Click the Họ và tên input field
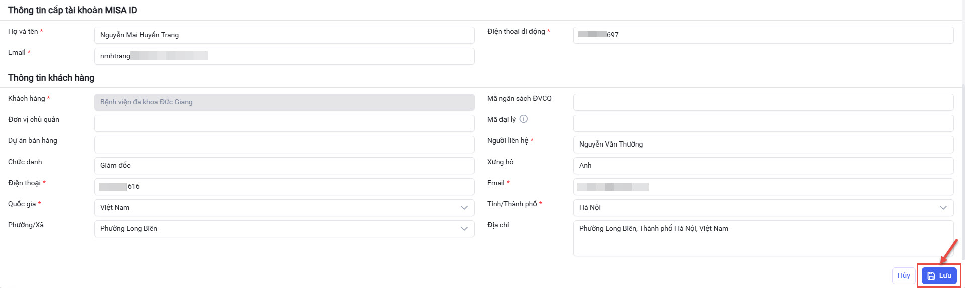965x288 pixels. (284, 35)
